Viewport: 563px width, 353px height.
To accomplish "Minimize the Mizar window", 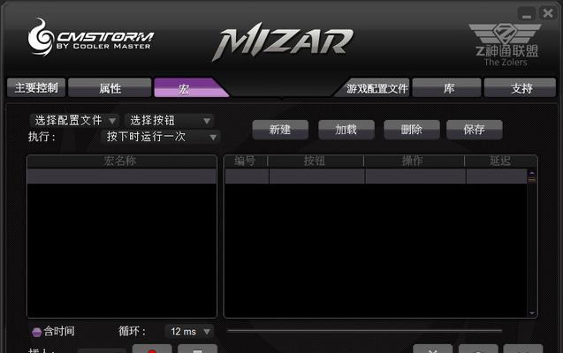I will (527, 14).
